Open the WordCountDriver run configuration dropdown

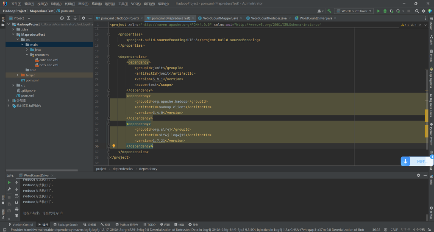[353, 11]
